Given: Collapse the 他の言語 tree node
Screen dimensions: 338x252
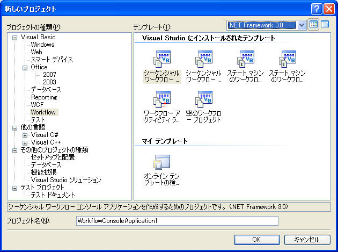Looking at the screenshot, I should (x=14, y=128).
